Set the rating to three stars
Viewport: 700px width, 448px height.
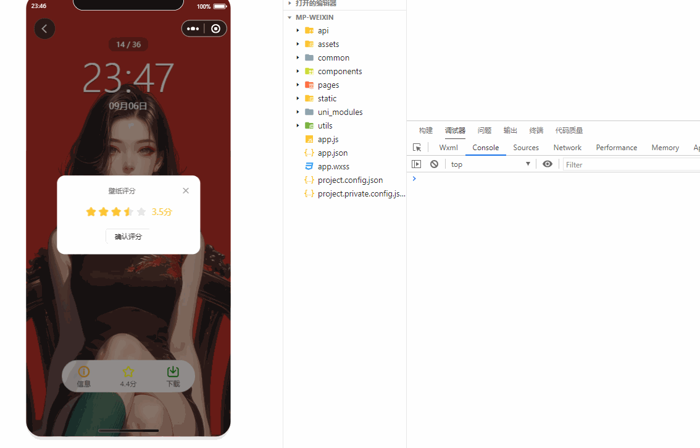coord(116,211)
